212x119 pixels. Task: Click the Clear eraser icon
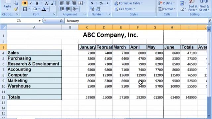tap(182, 9)
